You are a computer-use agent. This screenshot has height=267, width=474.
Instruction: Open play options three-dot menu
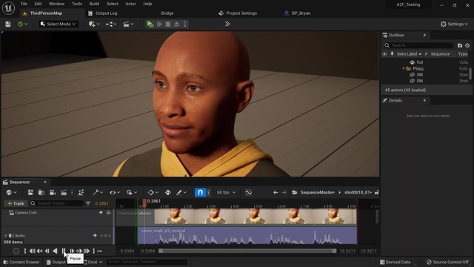pos(185,24)
